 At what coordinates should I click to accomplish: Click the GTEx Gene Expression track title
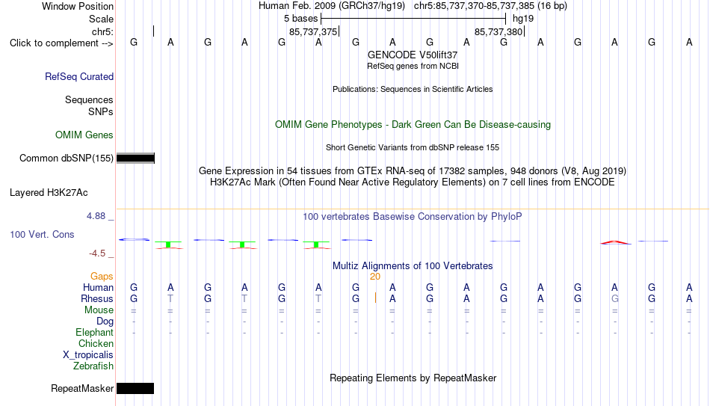click(x=413, y=170)
